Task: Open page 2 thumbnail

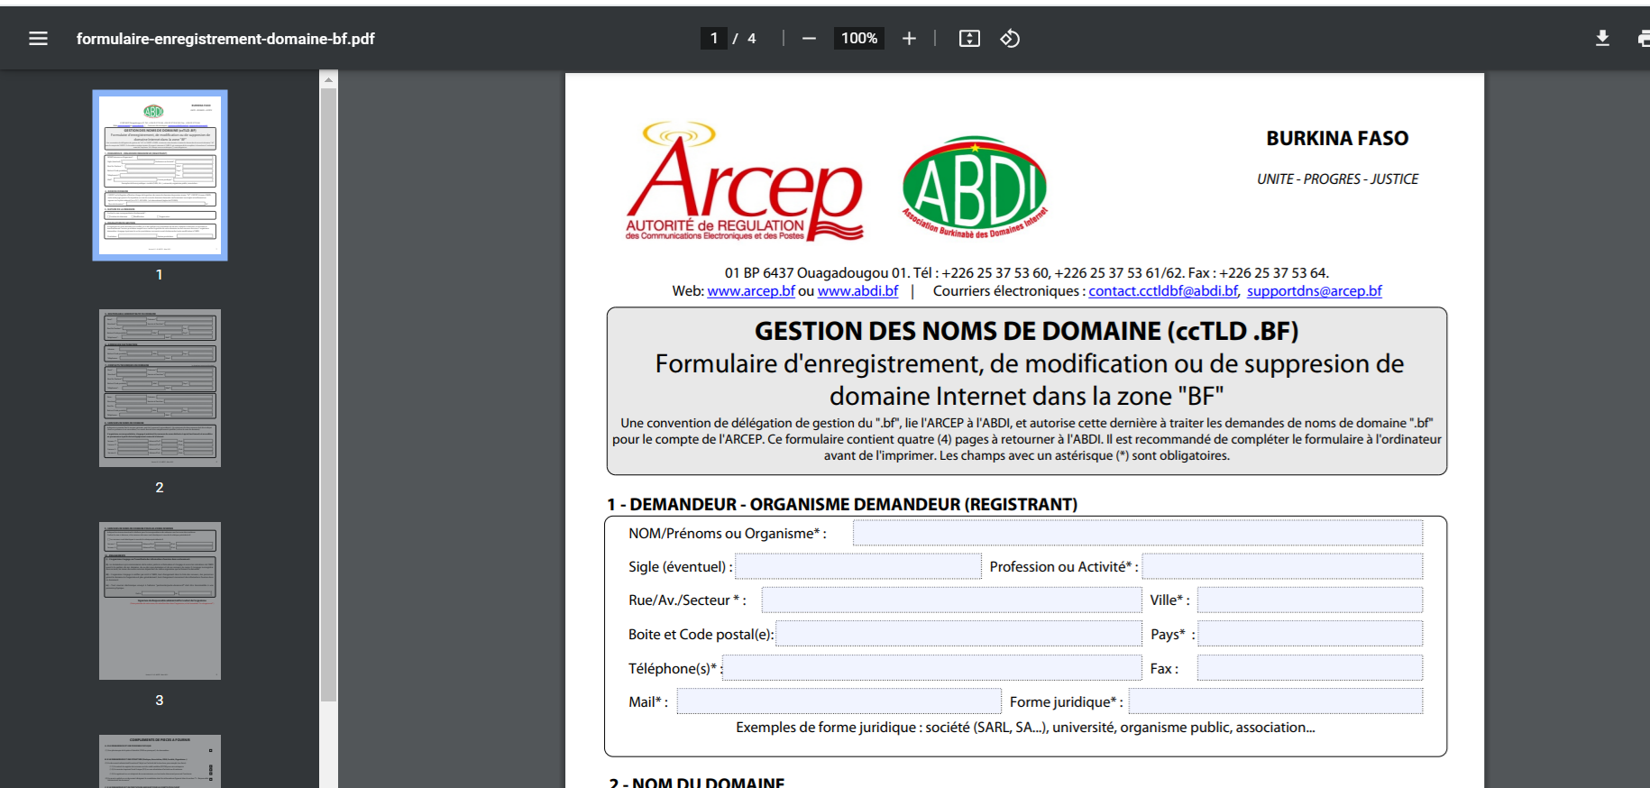Action: point(160,388)
